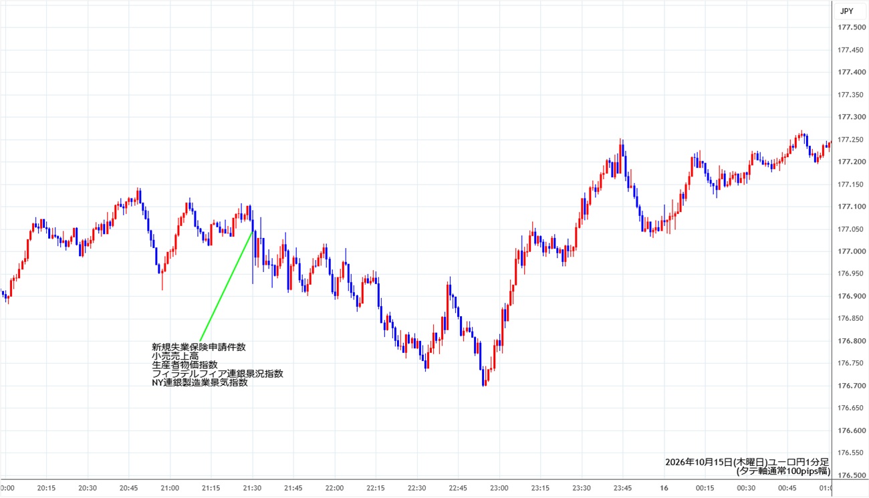Click the 23:00 time axis label
The width and height of the screenshot is (869, 498).
(x=499, y=489)
